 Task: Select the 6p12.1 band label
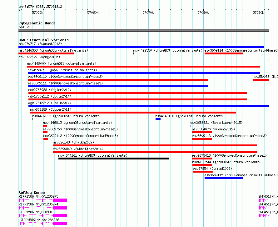24,27
